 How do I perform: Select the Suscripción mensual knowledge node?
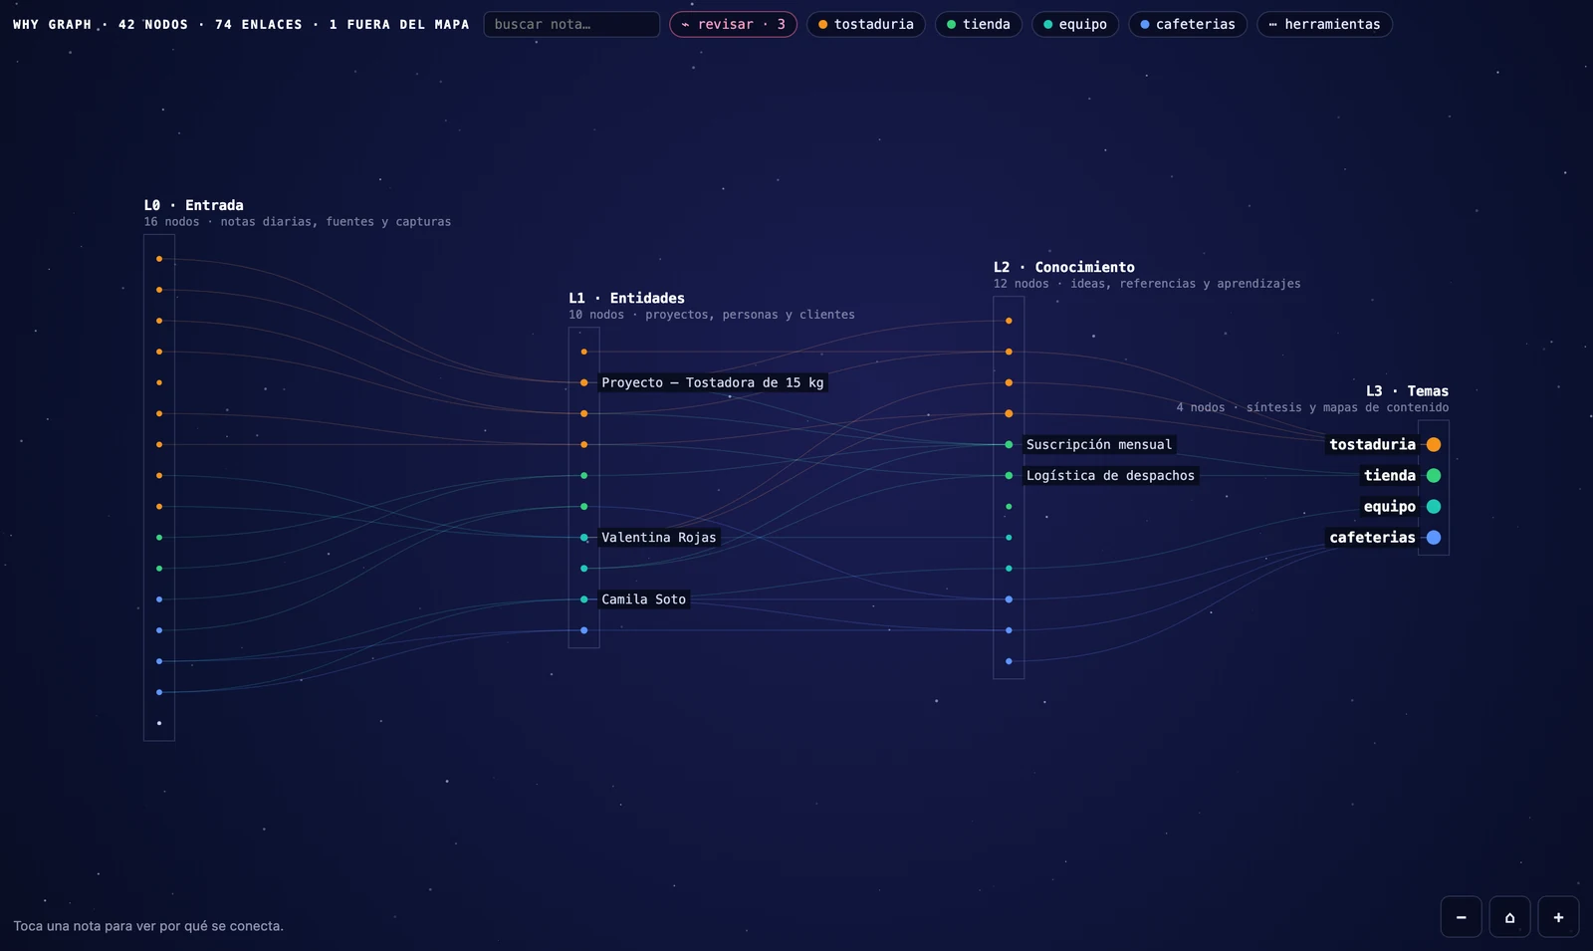(1098, 444)
